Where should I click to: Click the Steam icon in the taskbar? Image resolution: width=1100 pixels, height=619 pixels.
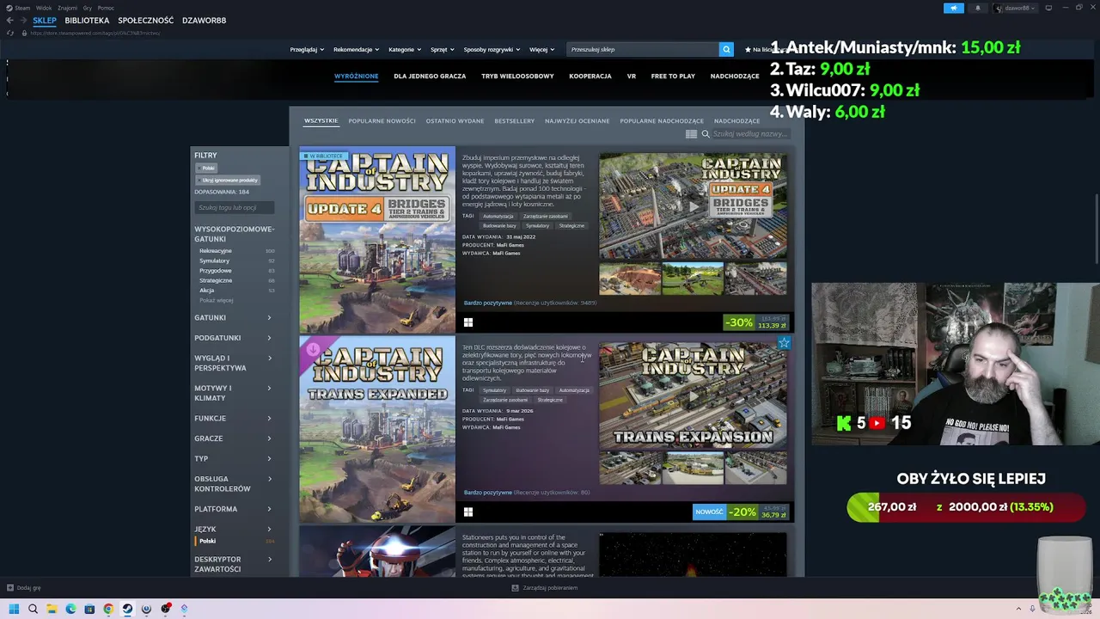click(127, 609)
